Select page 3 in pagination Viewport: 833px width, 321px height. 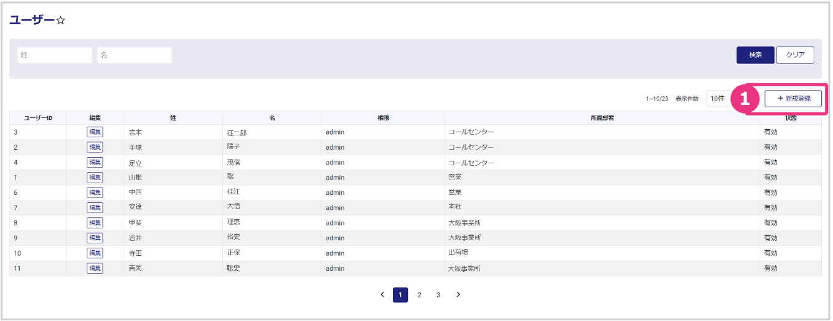[438, 295]
